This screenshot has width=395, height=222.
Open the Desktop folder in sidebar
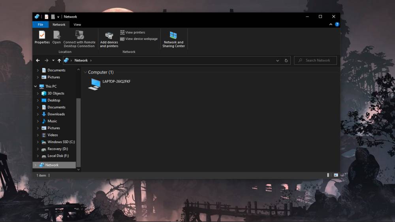click(x=54, y=100)
